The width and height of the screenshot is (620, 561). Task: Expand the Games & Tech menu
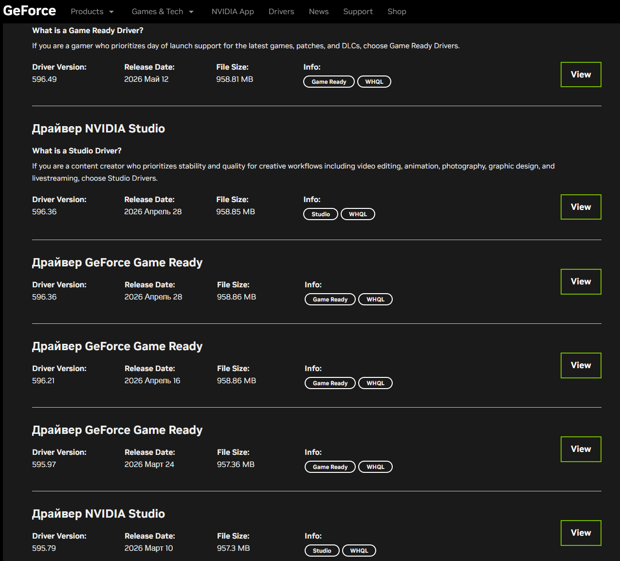pos(163,11)
